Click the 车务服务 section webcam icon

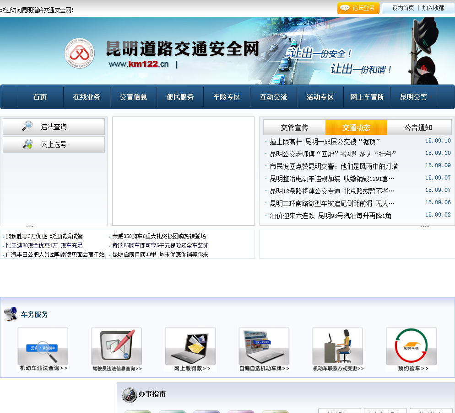pos(11,314)
